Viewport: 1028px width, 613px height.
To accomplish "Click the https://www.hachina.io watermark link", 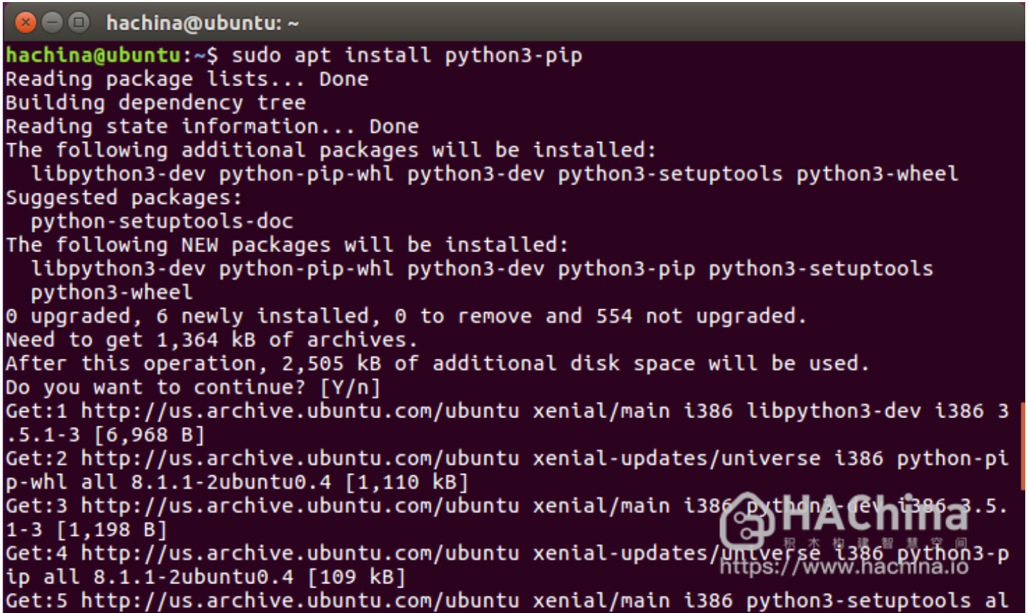I will tap(844, 568).
